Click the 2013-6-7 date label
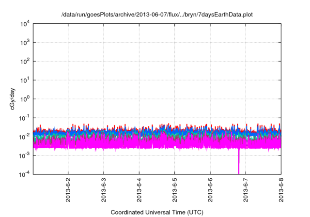The image size is (310, 217). tap(246, 190)
